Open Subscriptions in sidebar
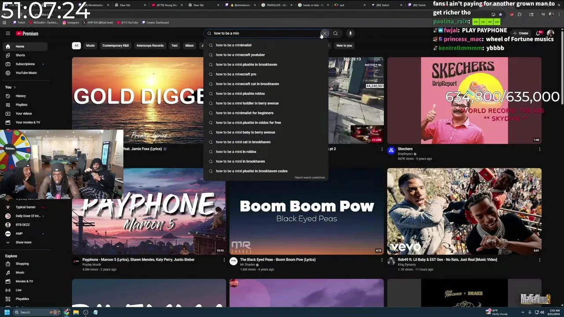This screenshot has height=317, width=564. tap(25, 64)
